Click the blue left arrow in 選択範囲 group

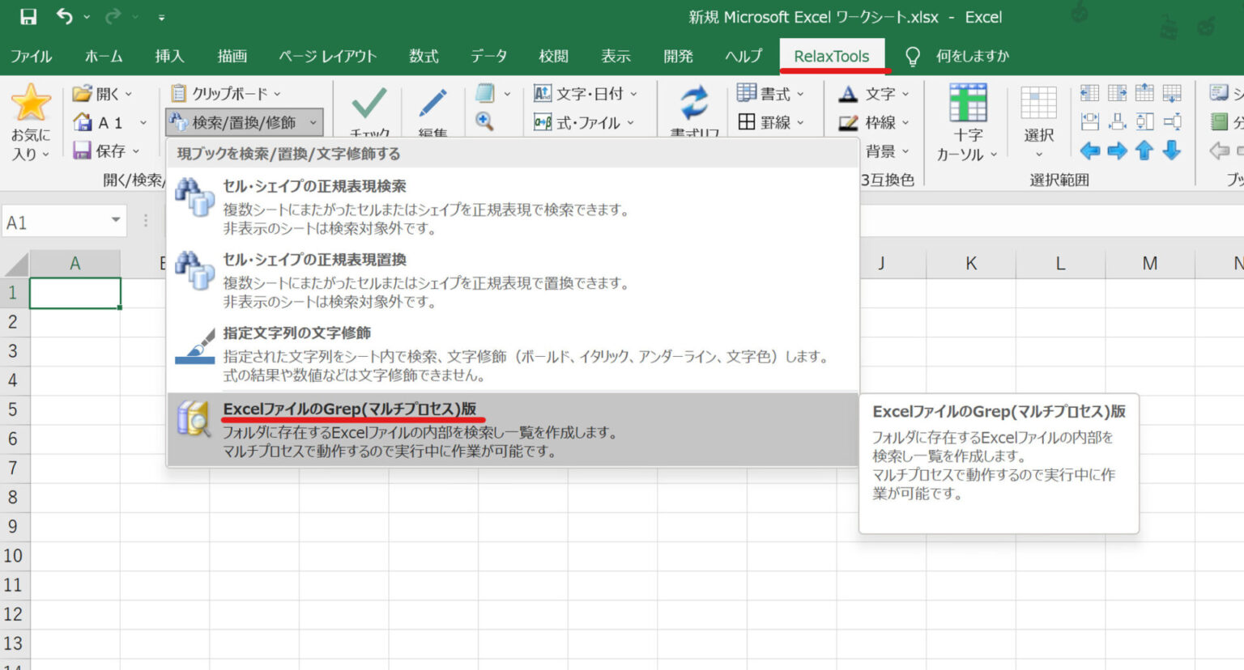(1090, 151)
